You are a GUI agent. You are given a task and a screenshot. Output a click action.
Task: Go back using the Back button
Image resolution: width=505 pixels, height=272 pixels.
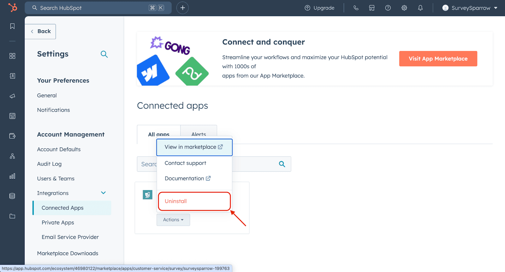point(41,32)
